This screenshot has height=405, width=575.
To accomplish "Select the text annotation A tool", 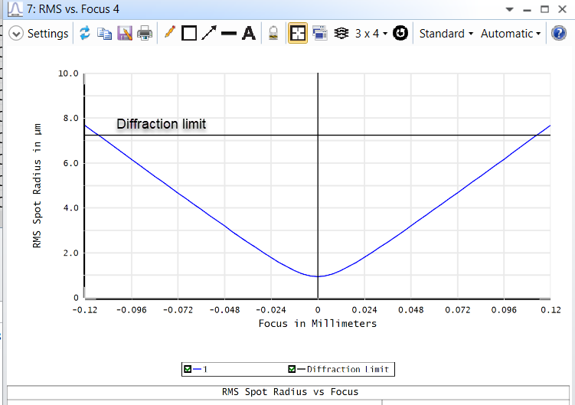I will coord(249,34).
